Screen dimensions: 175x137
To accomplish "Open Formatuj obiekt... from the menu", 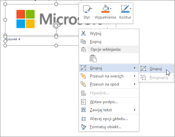I will (x=109, y=127).
